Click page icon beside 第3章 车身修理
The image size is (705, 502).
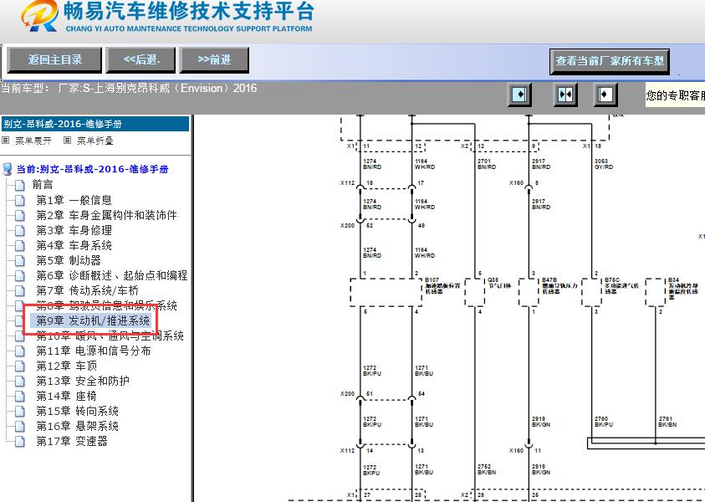(19, 230)
